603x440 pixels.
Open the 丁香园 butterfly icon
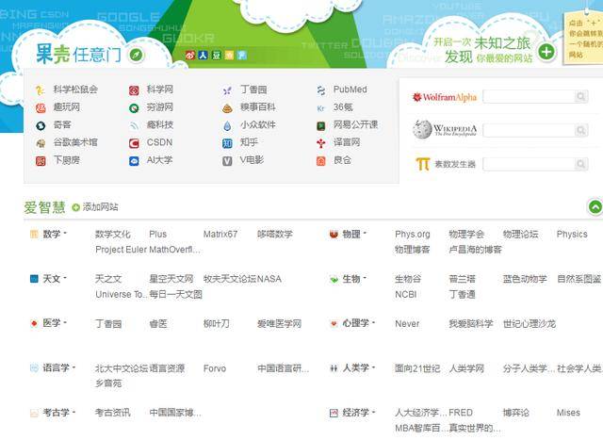click(227, 90)
